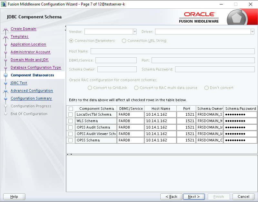Click port 1521 in LocalSvcTbl Schema row
This screenshot has height=202, width=258.
tap(186, 115)
